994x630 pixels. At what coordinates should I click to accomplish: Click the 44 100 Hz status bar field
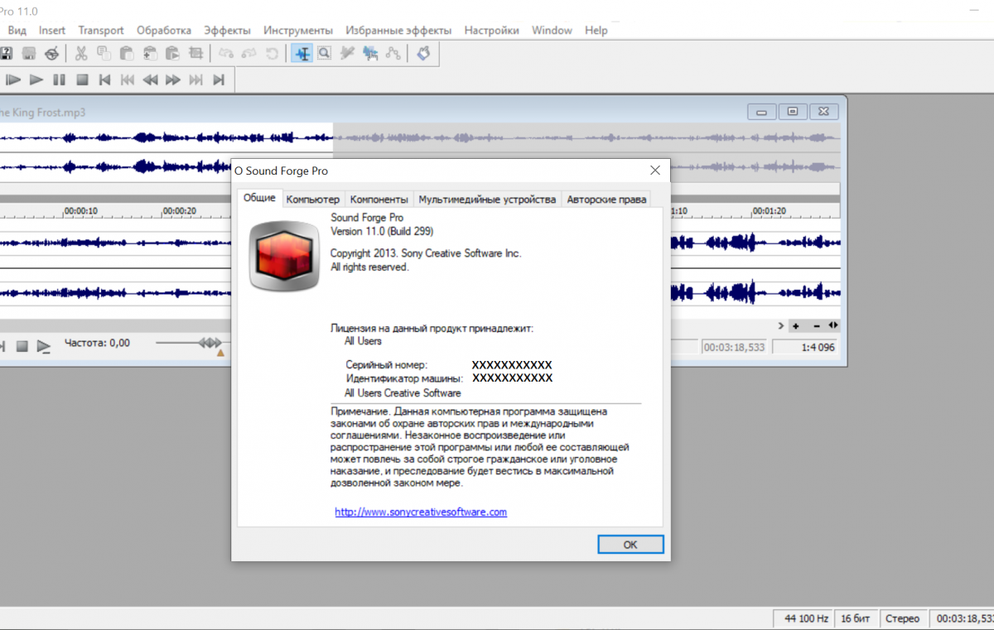pos(802,618)
